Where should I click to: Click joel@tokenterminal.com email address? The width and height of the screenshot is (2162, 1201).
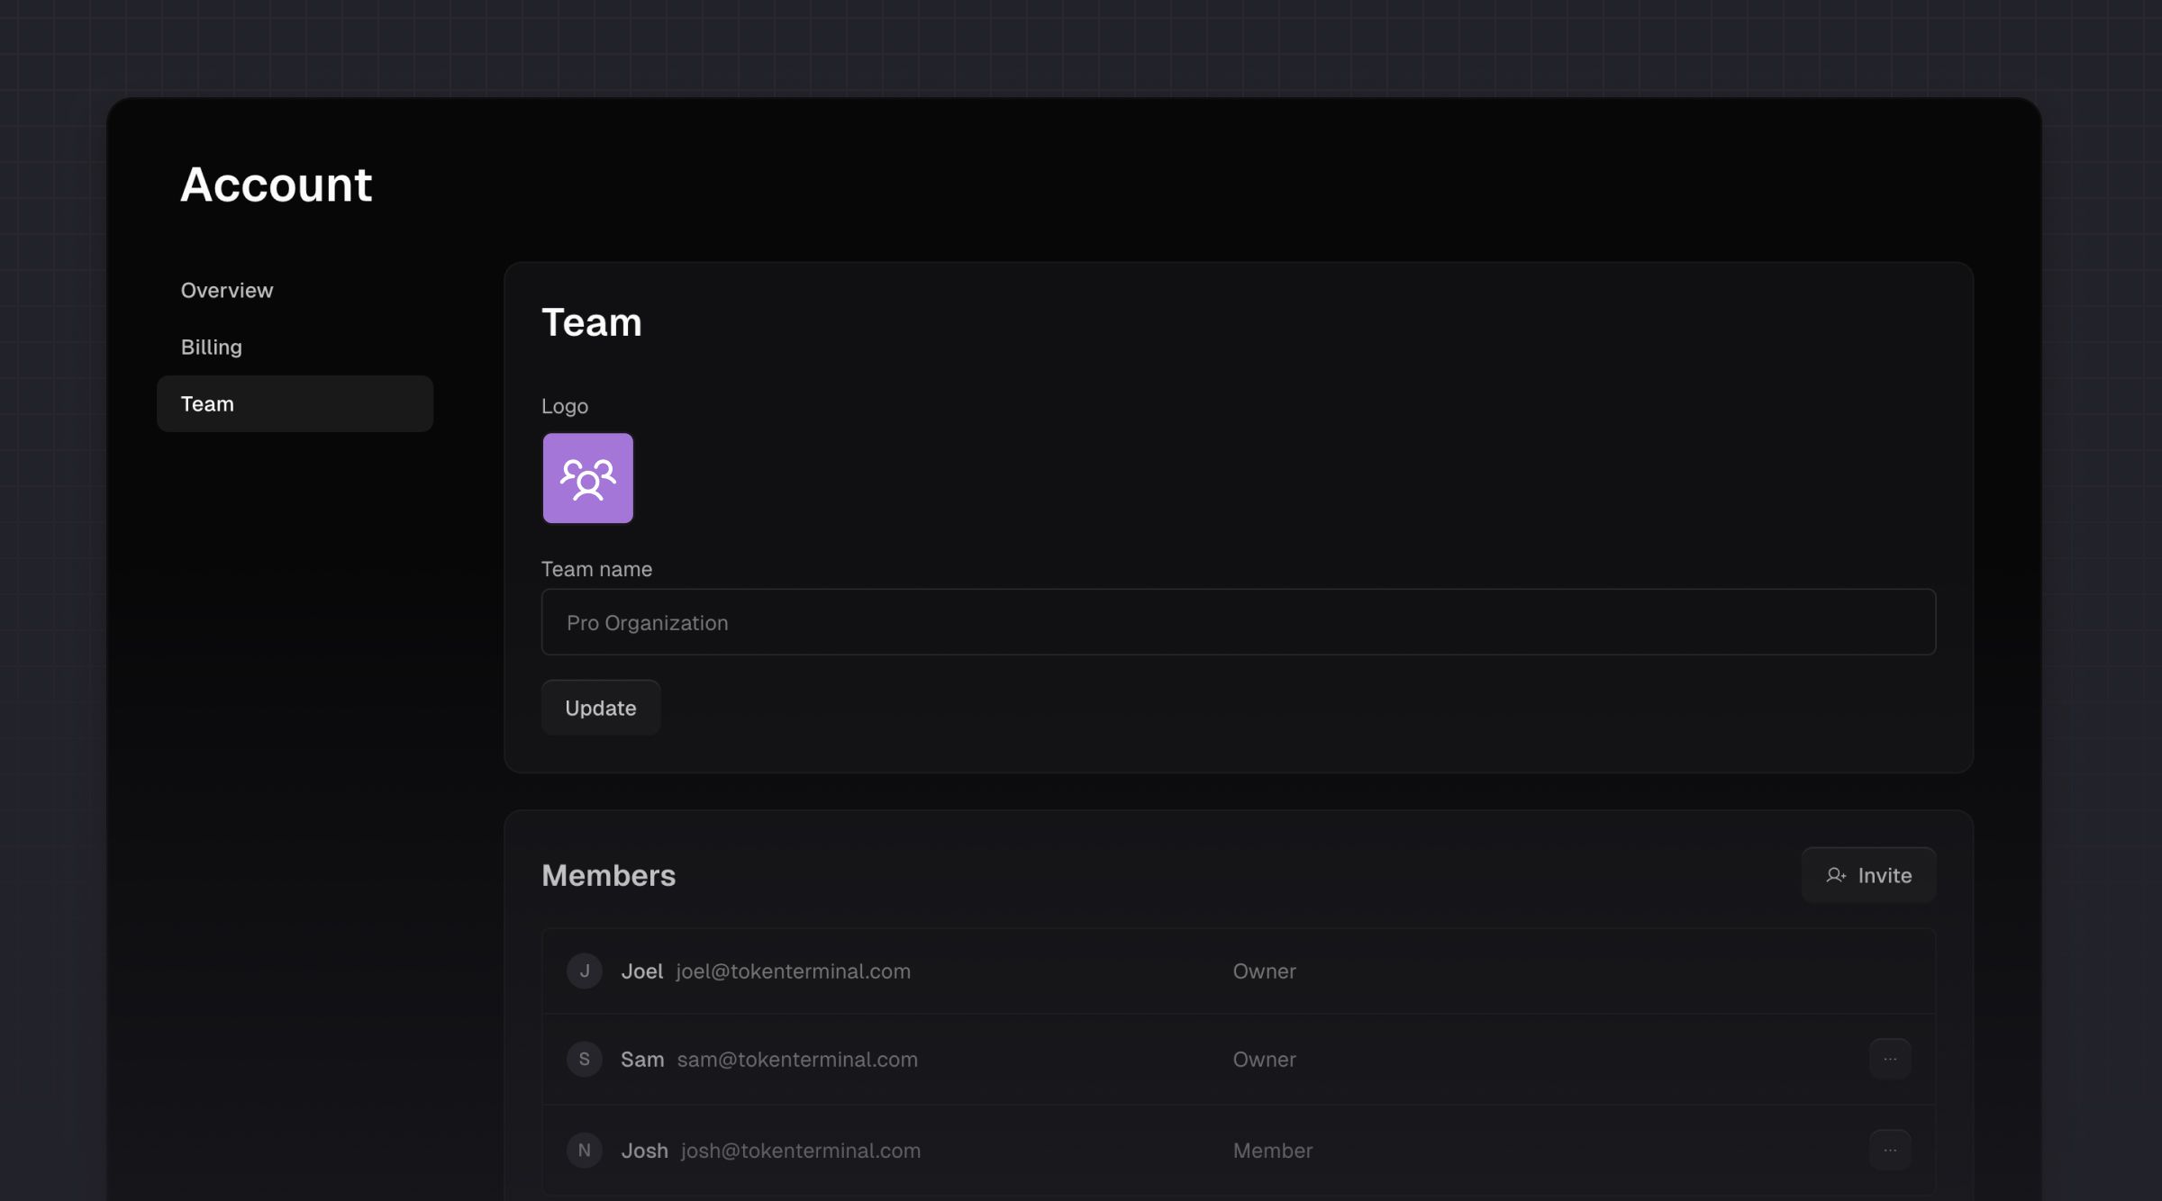[x=793, y=971]
